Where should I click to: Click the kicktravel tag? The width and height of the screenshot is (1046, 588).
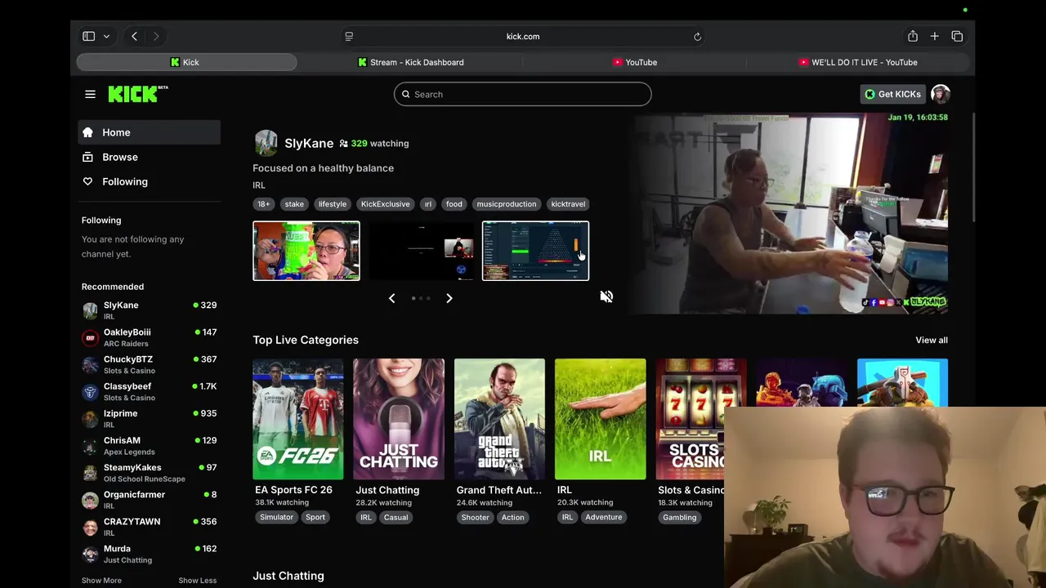coord(568,204)
